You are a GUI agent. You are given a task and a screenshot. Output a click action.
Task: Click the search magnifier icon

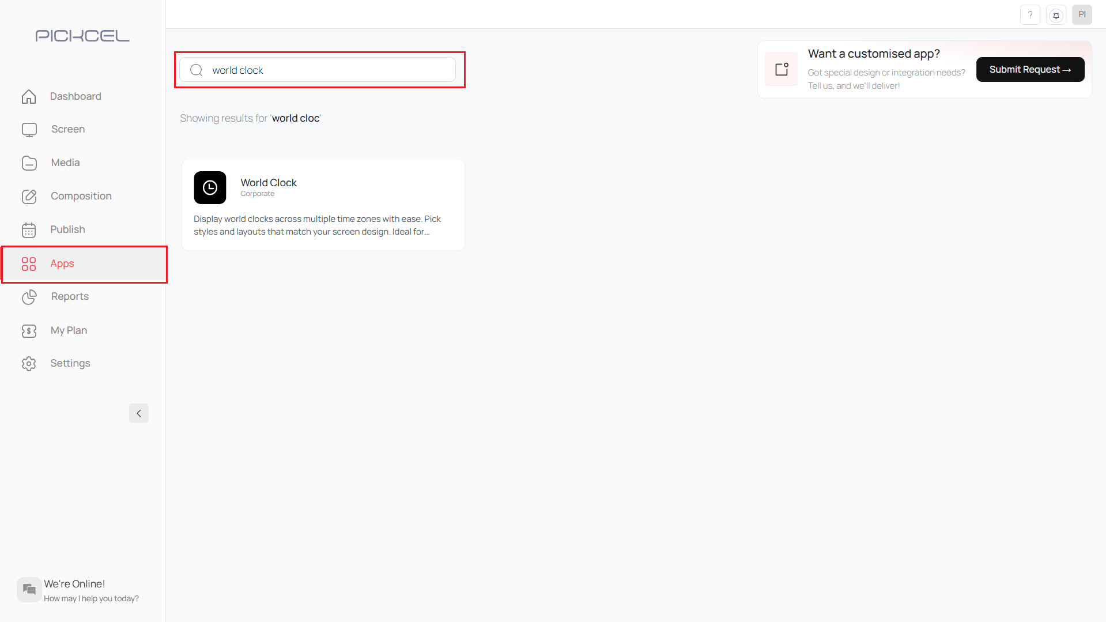[x=197, y=70]
